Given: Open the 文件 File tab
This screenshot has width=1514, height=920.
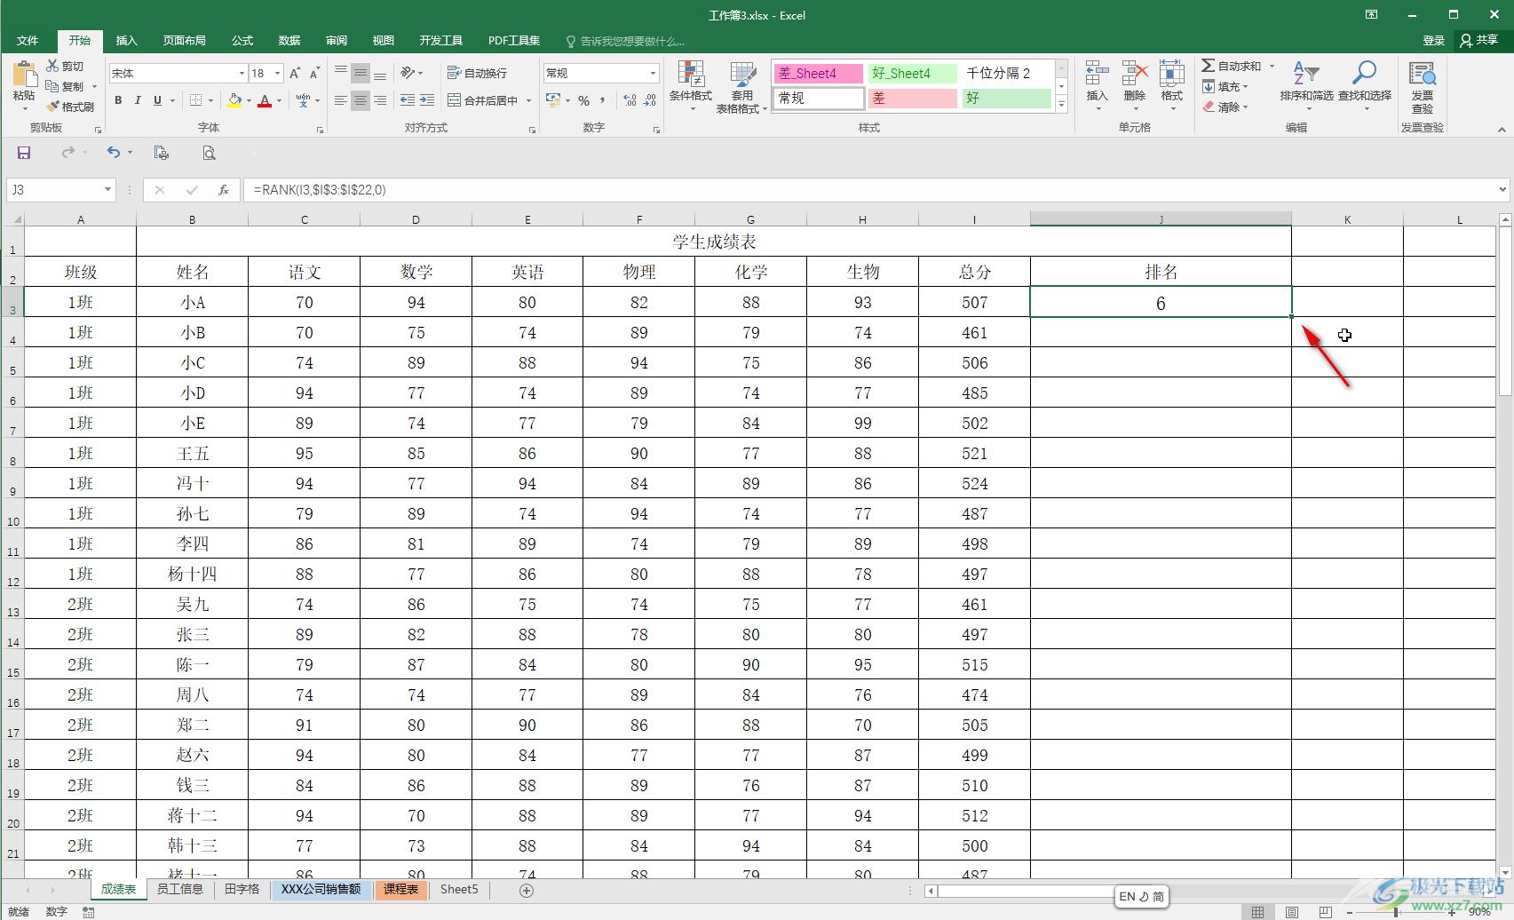Looking at the screenshot, I should click(x=28, y=41).
